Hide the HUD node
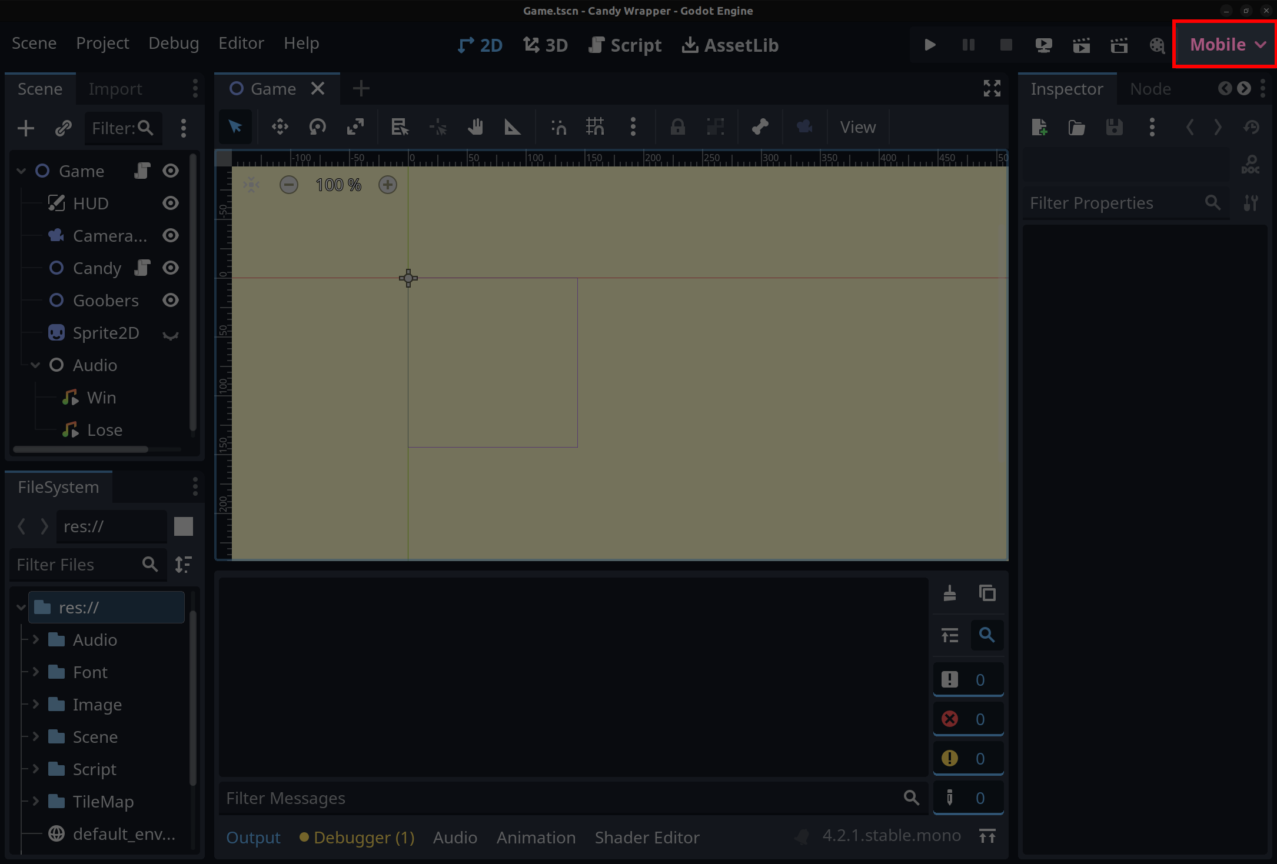 tap(170, 203)
